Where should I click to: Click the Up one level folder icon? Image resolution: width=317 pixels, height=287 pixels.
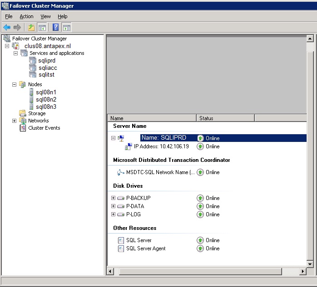[31, 27]
